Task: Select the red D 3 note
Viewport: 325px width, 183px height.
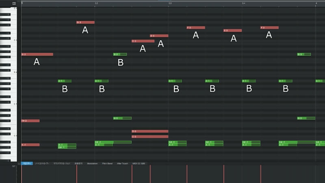Action: pos(159,36)
